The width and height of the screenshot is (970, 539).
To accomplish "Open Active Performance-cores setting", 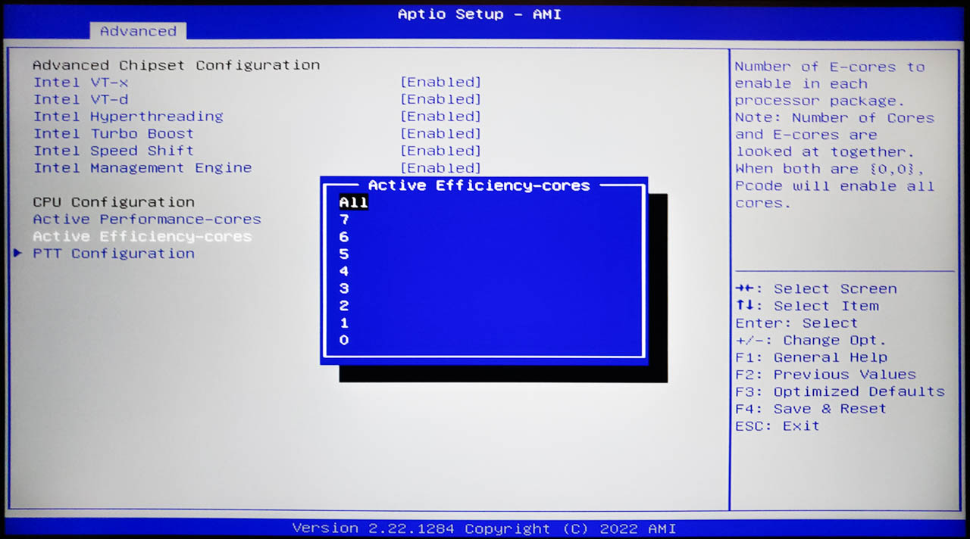I will [146, 219].
